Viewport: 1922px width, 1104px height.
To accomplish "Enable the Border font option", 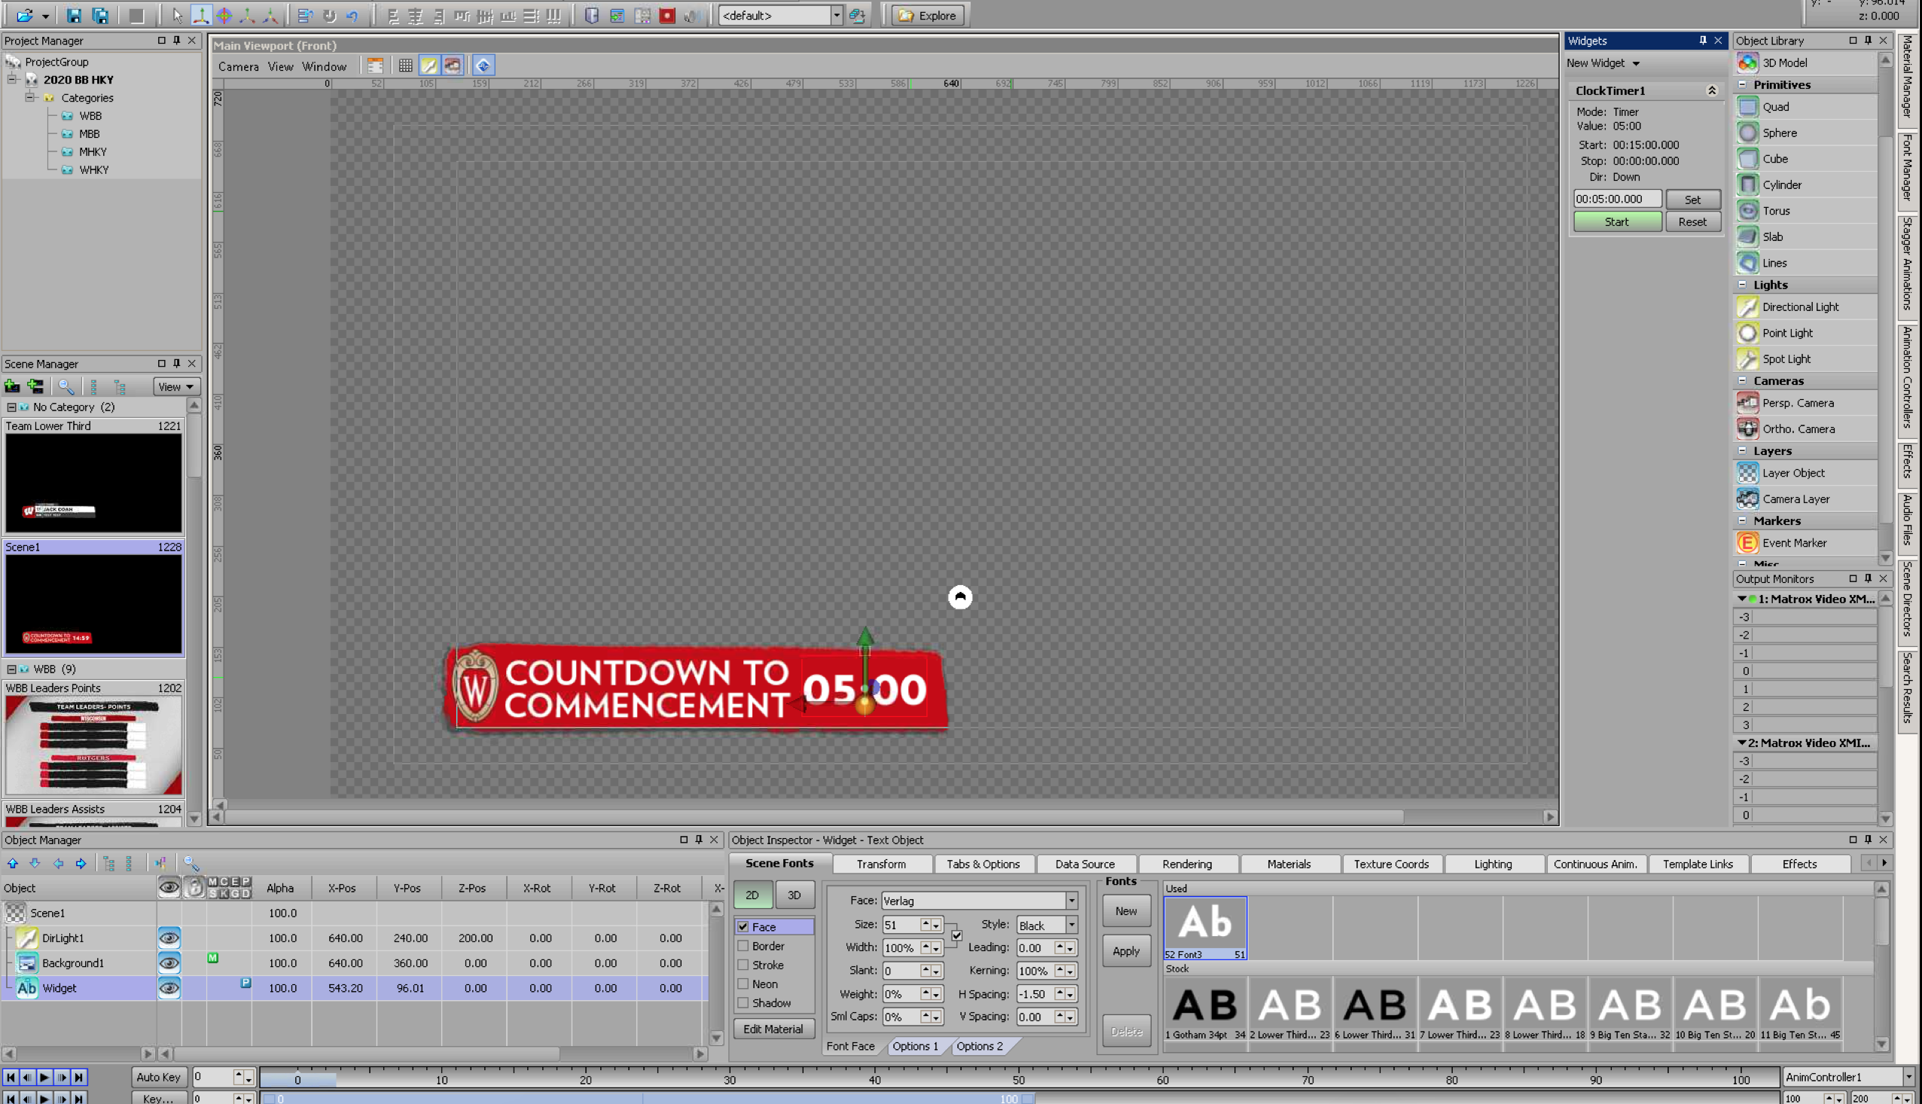I will point(743,946).
